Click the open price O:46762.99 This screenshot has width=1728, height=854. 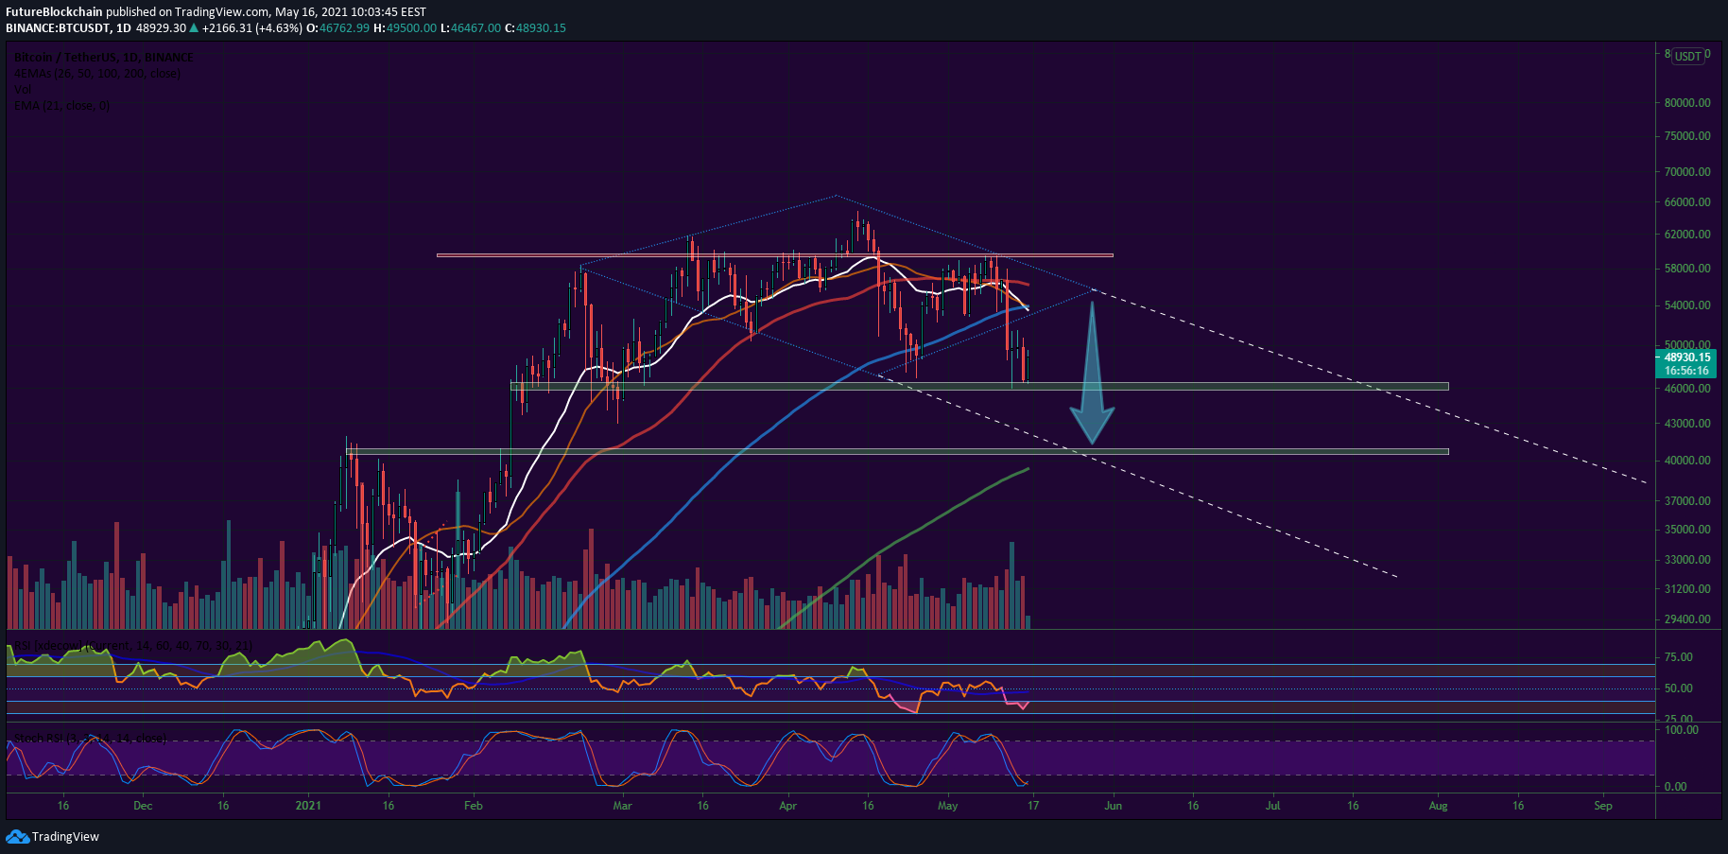[x=337, y=28]
